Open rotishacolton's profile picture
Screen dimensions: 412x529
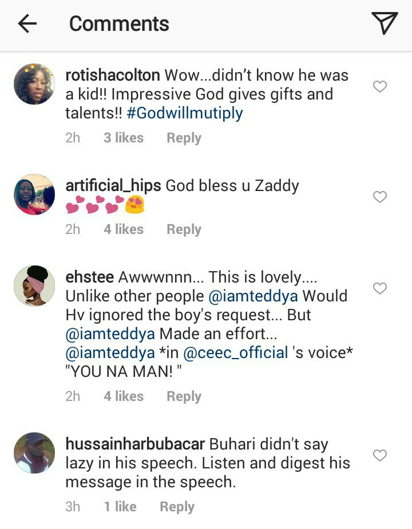click(34, 84)
